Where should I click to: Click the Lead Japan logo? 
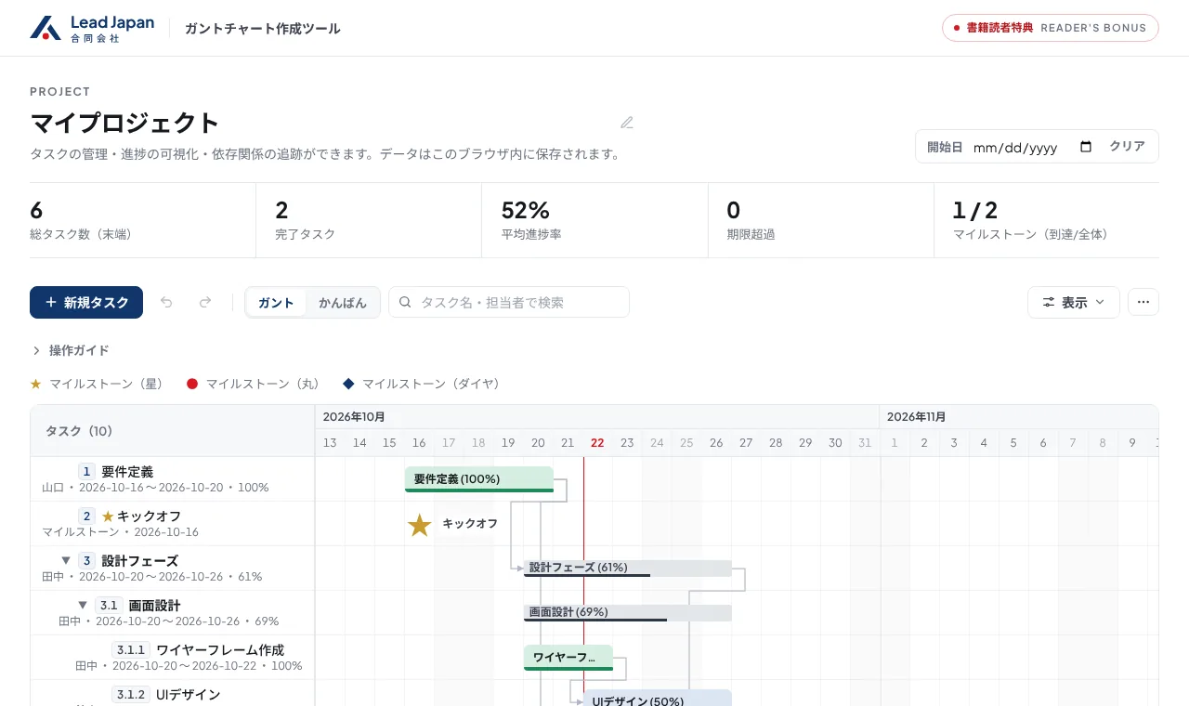[x=92, y=28]
